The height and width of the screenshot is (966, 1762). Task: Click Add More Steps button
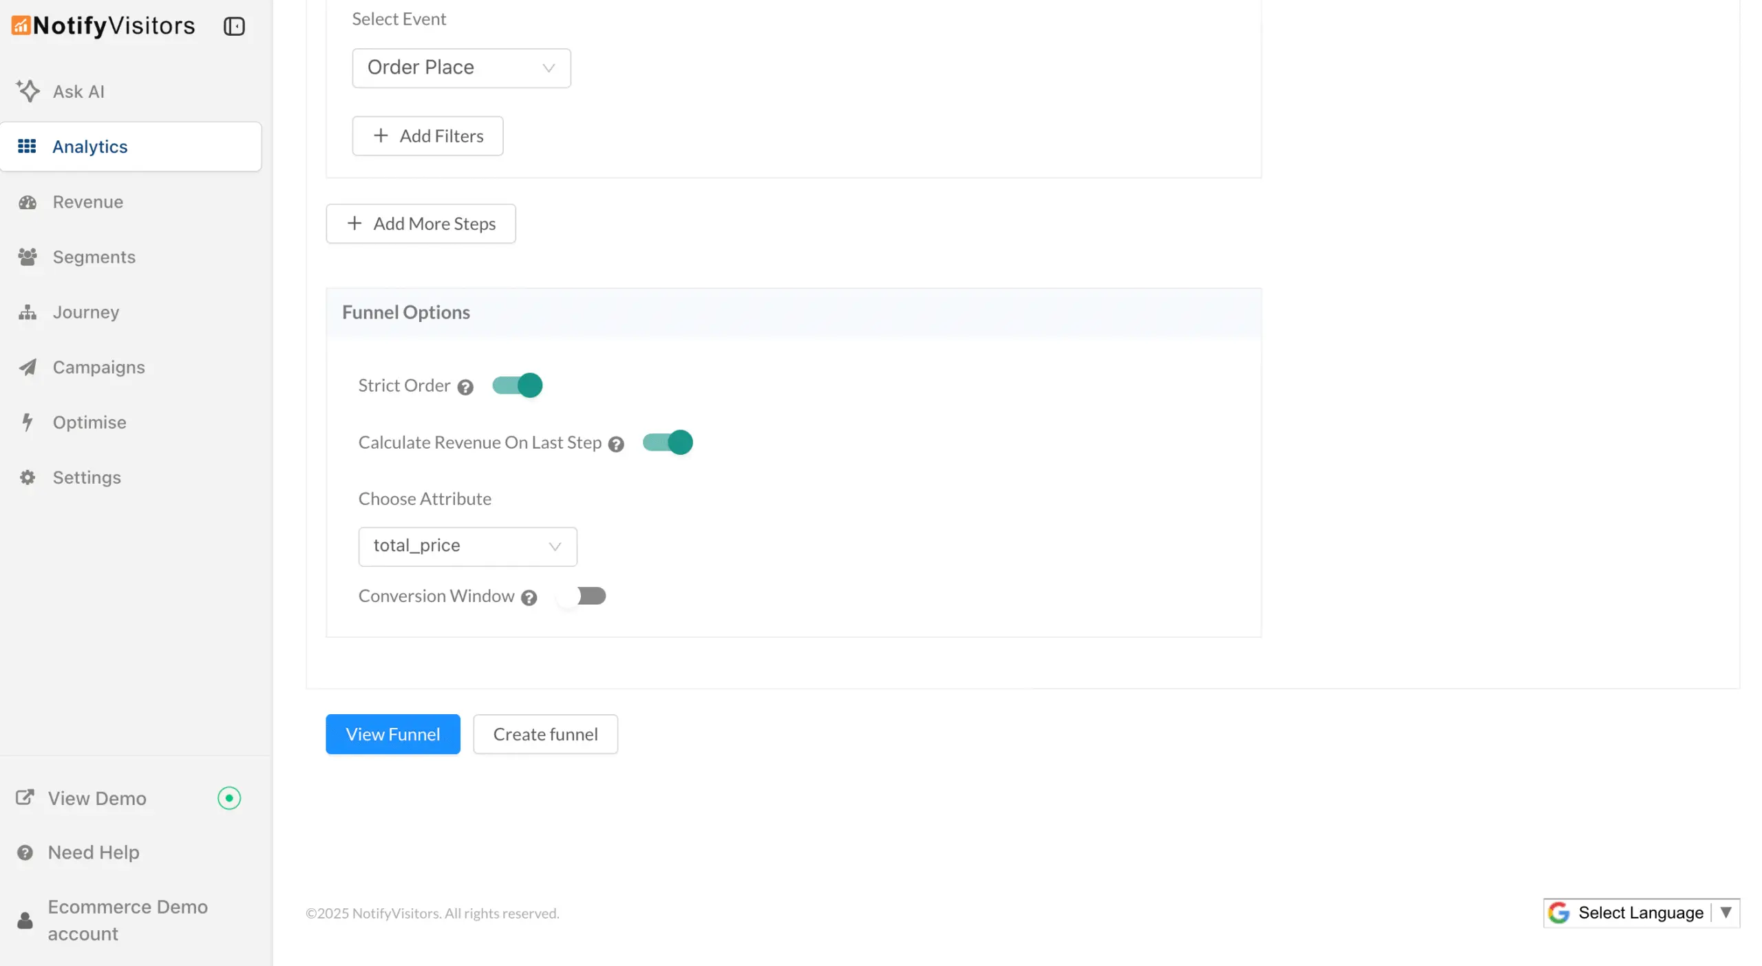coord(421,224)
